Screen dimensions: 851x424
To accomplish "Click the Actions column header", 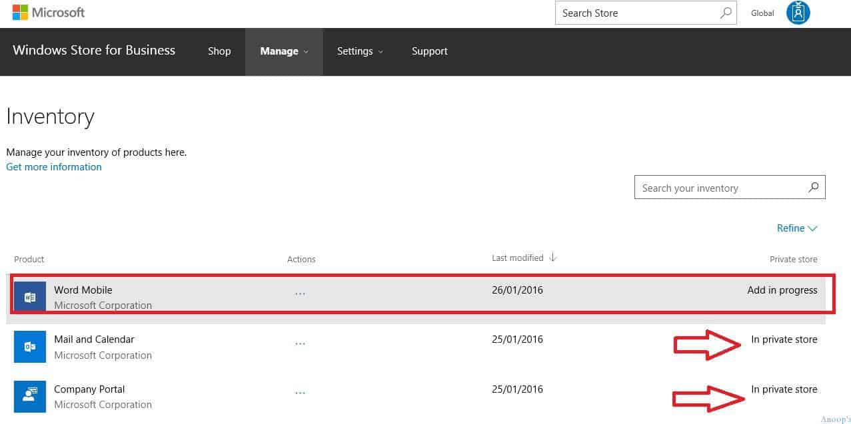I will tap(301, 259).
